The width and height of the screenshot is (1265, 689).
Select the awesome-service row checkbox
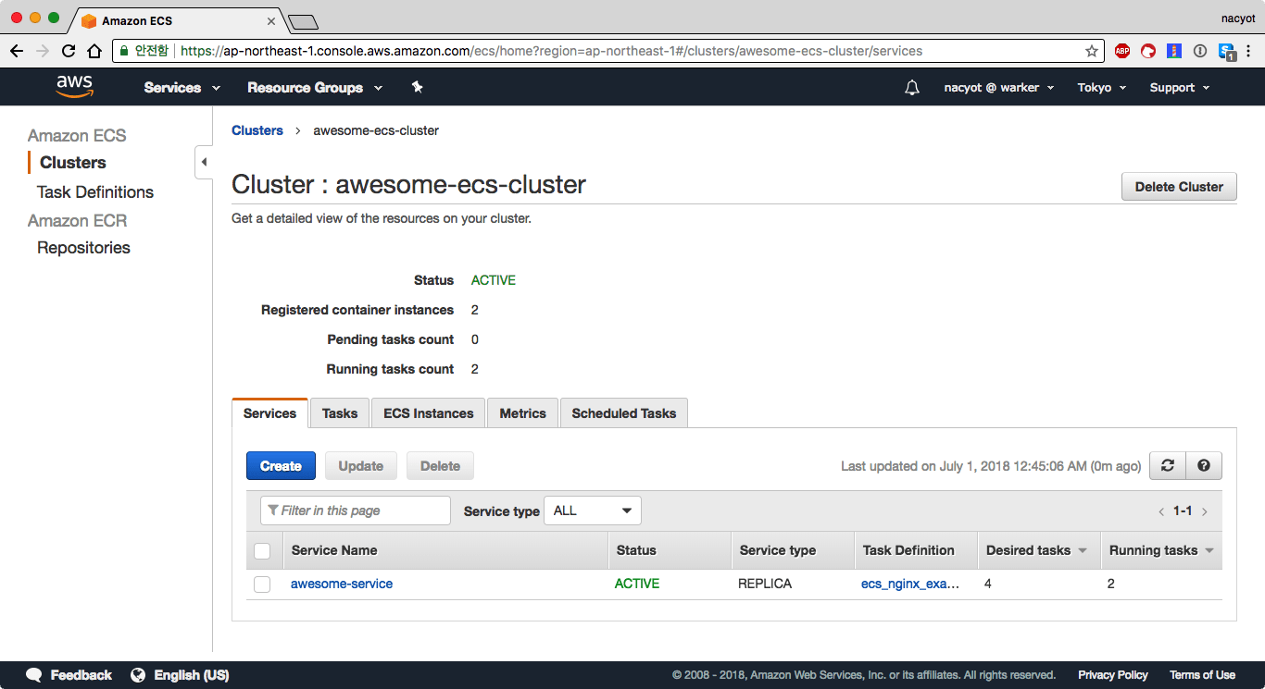(262, 584)
